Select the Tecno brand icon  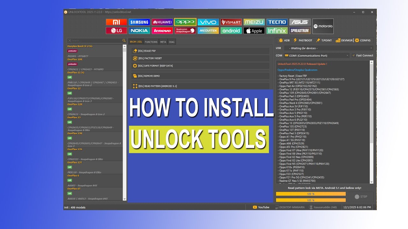click(x=277, y=22)
